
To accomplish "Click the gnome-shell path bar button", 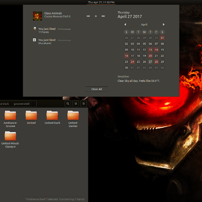I will 22,104.
